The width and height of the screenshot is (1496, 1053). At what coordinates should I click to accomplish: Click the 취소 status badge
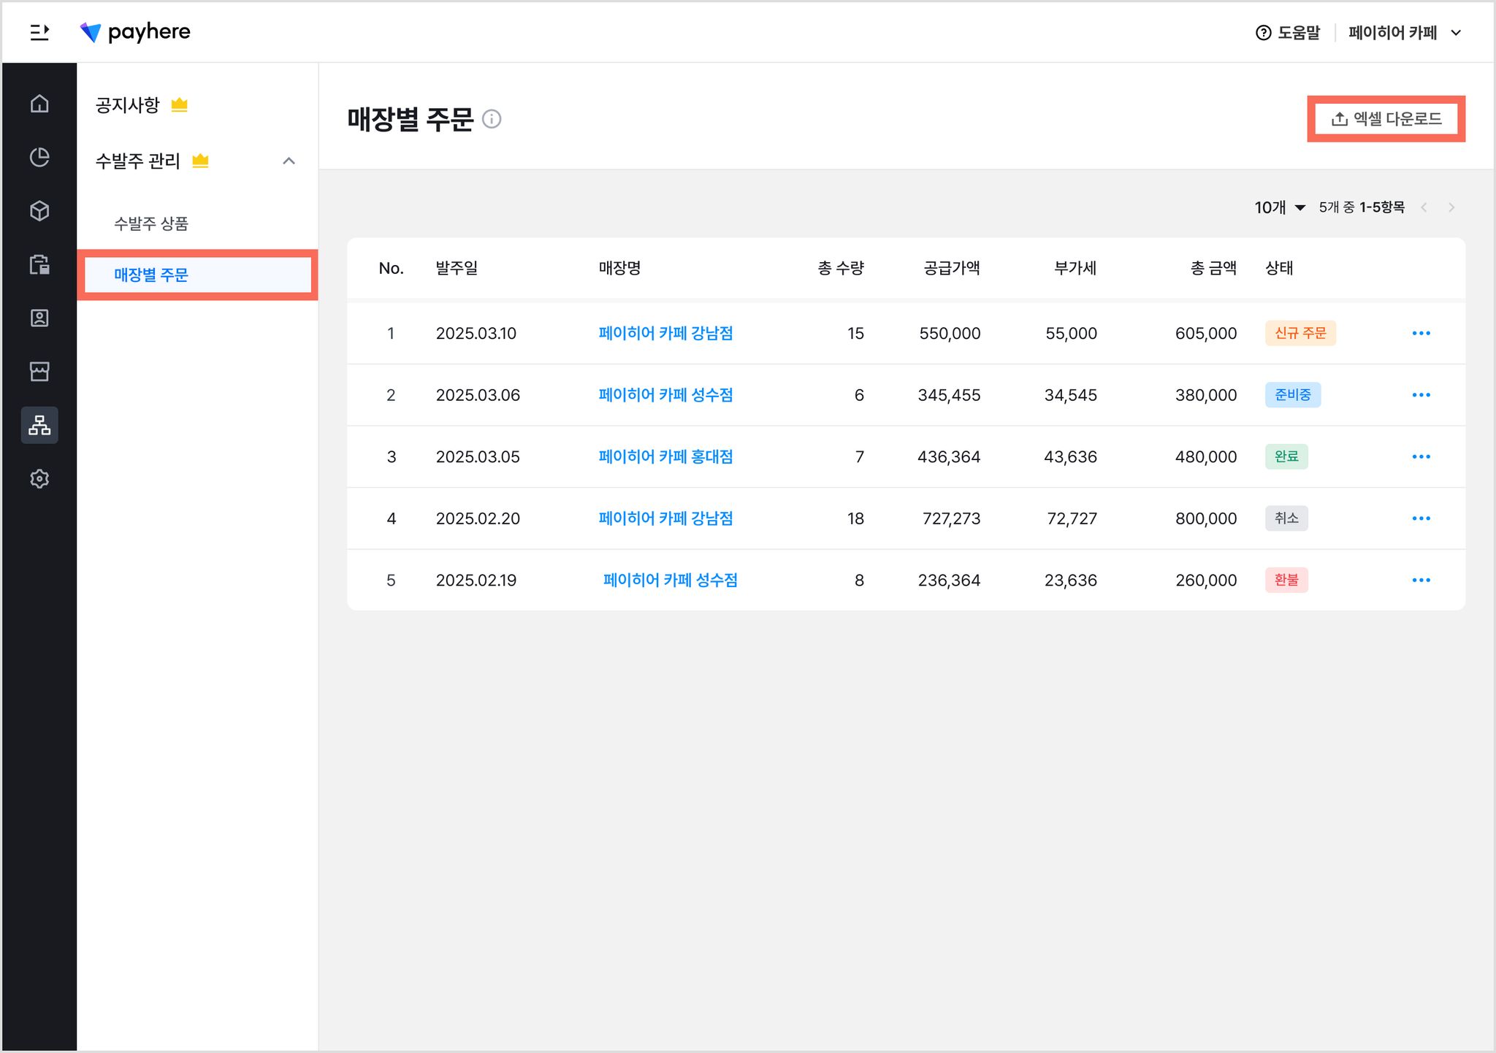tap(1286, 518)
